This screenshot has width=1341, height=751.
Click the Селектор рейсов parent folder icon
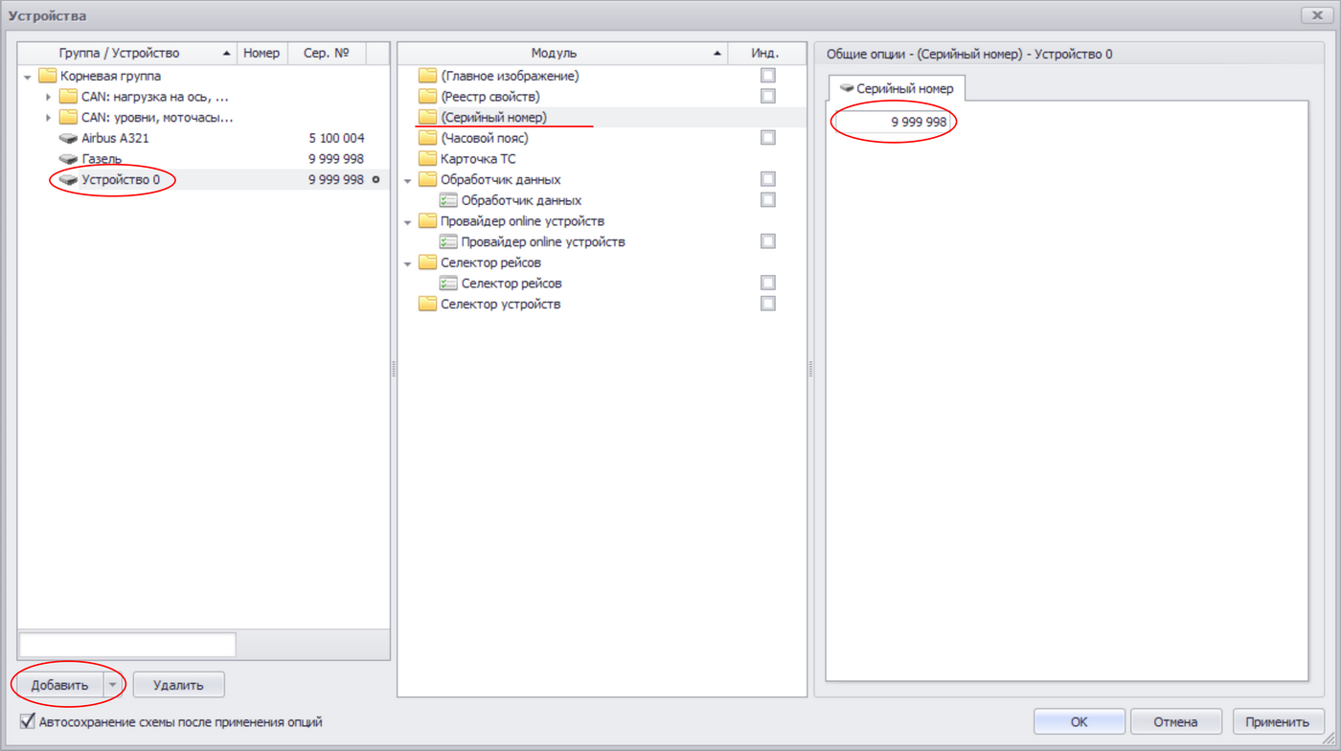click(x=428, y=262)
